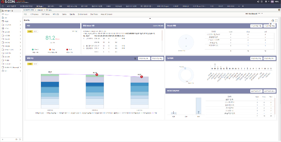
Task: Click second date button in Punch panel header
Action: point(269,26)
